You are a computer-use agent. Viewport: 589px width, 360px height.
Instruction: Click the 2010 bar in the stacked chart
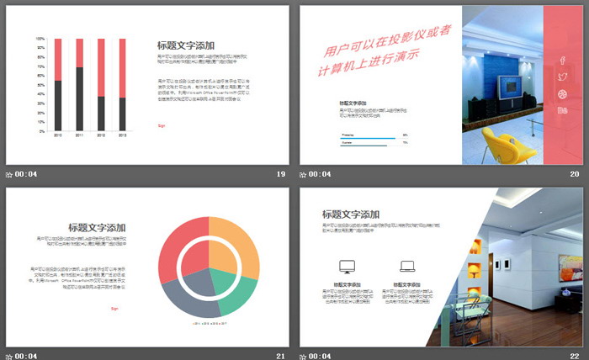pyautogui.click(x=58, y=84)
